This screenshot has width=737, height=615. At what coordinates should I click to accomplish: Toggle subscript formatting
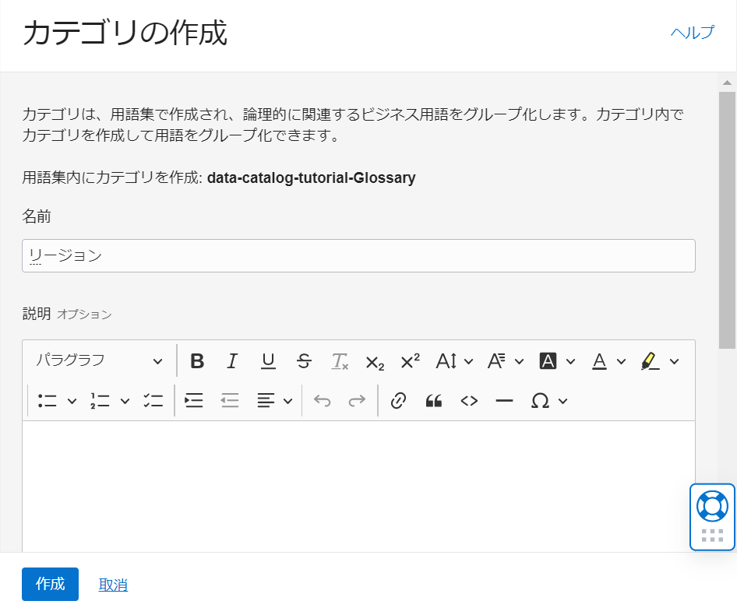(x=375, y=361)
